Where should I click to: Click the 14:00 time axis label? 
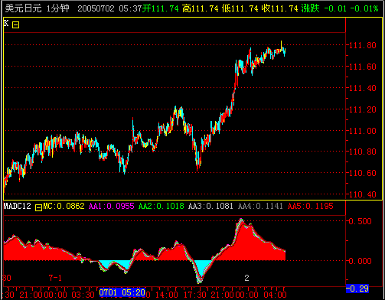[x=166, y=295]
